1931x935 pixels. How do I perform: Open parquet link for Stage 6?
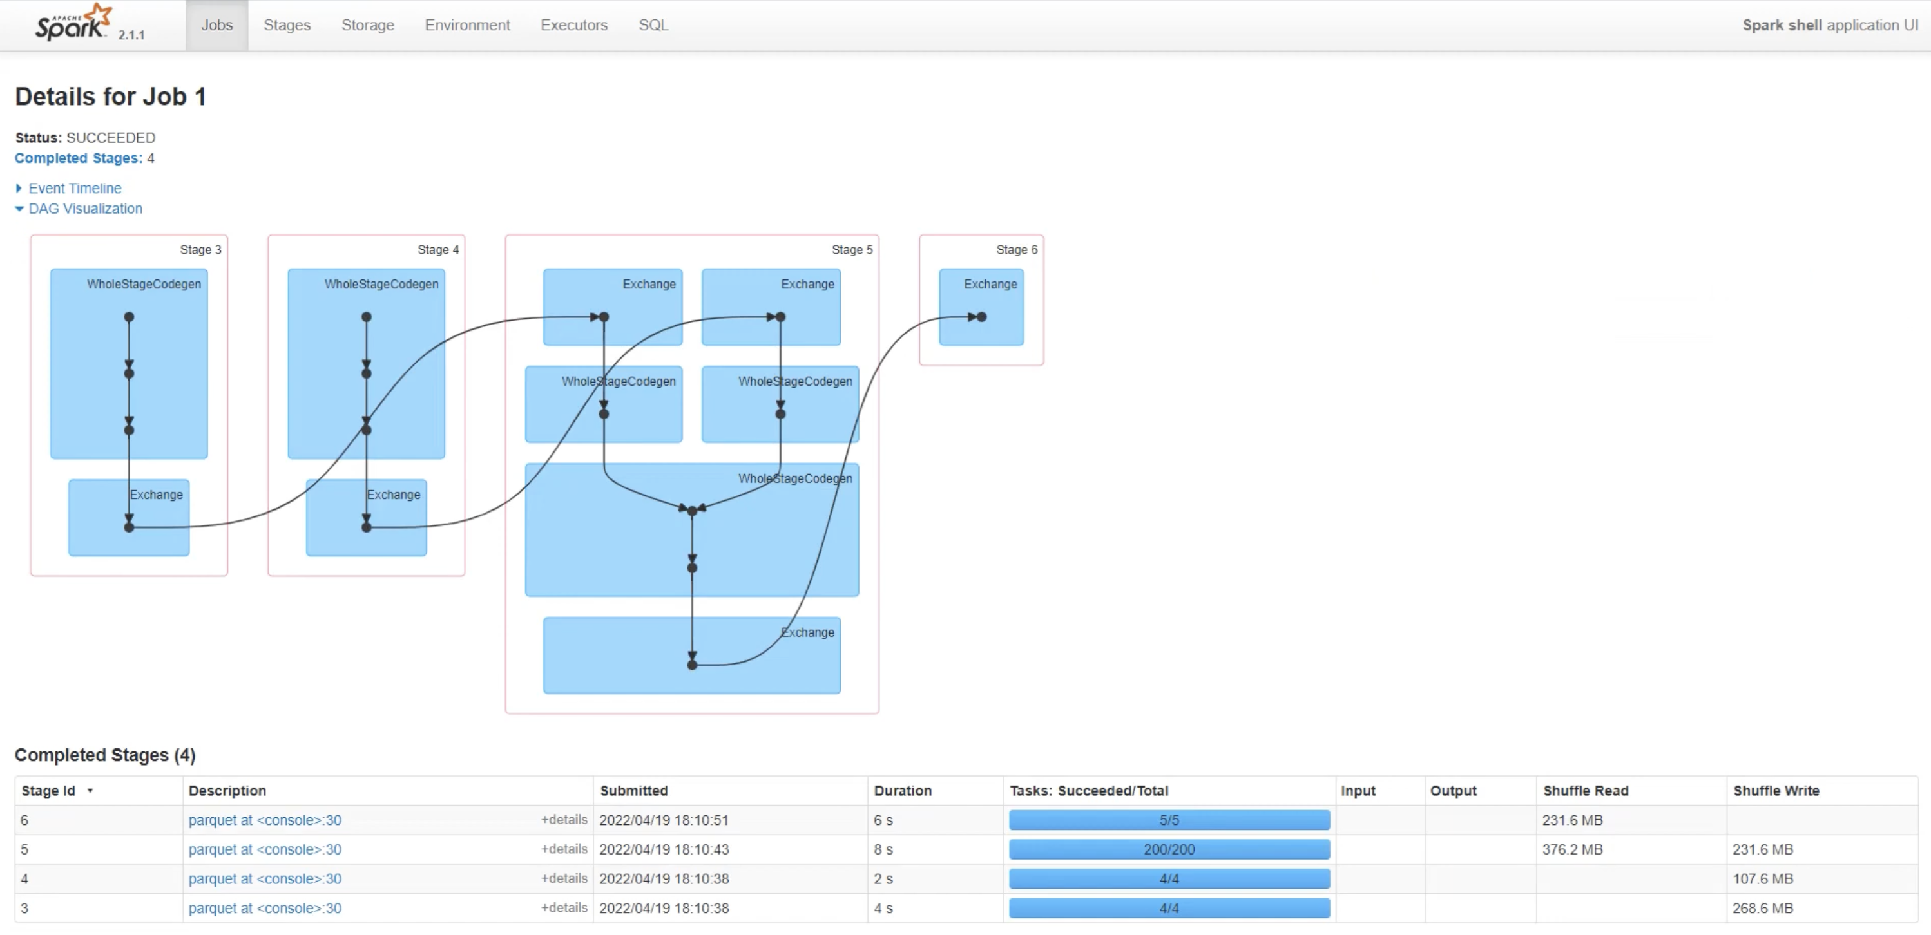264,820
